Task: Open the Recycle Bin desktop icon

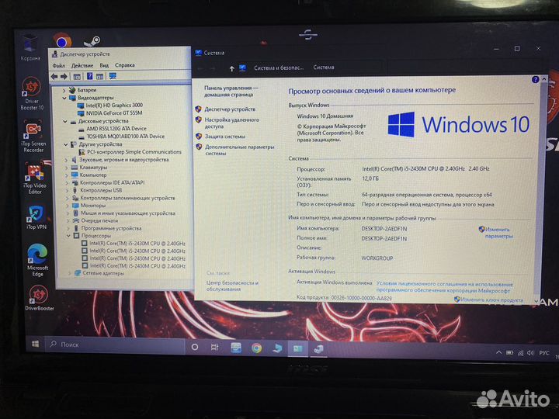Action: tap(30, 47)
